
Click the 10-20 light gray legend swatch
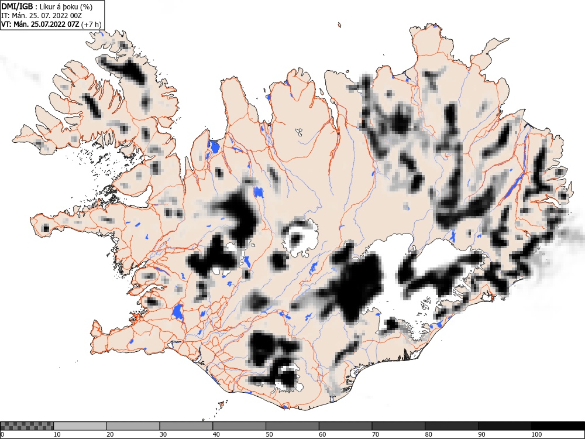(80, 426)
